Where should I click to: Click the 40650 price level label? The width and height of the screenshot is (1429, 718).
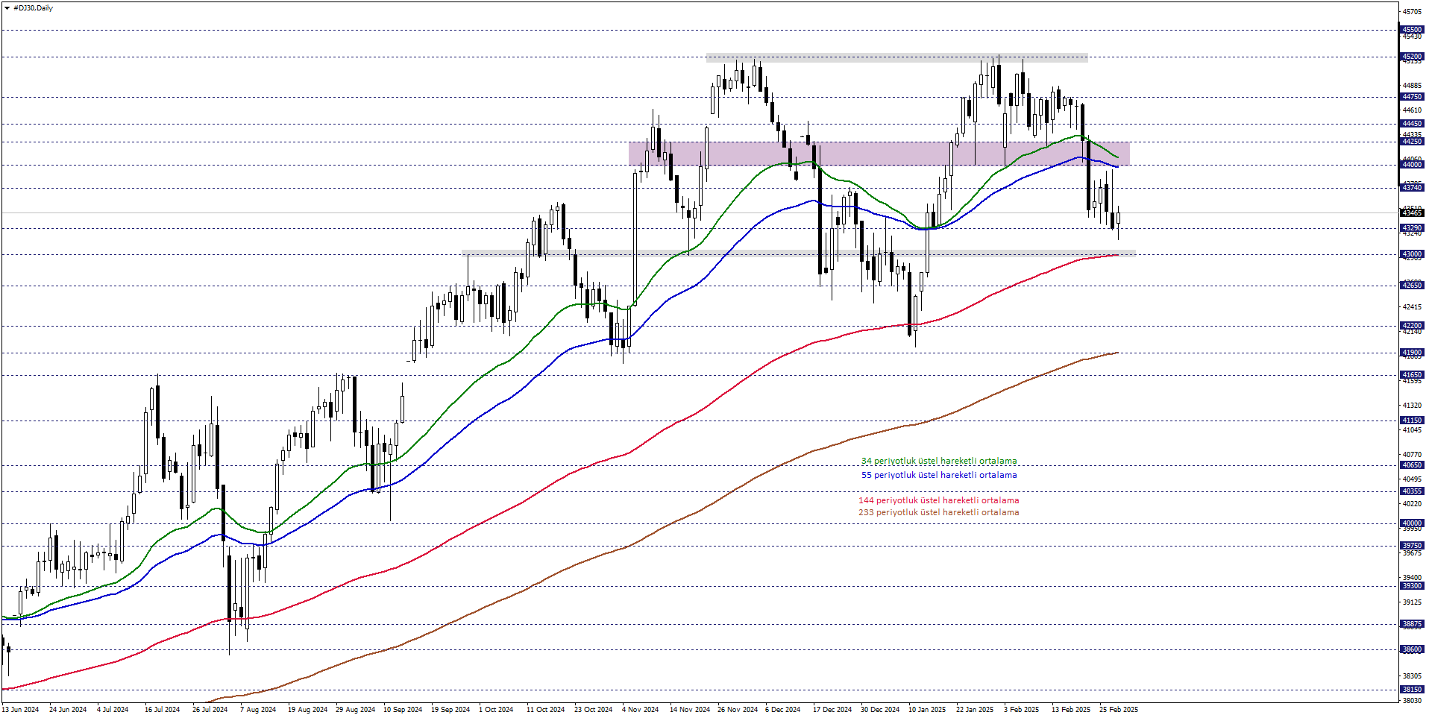(1412, 465)
